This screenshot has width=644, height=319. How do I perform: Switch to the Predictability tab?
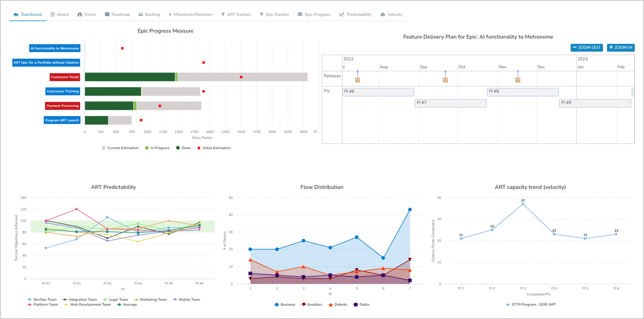tap(355, 14)
